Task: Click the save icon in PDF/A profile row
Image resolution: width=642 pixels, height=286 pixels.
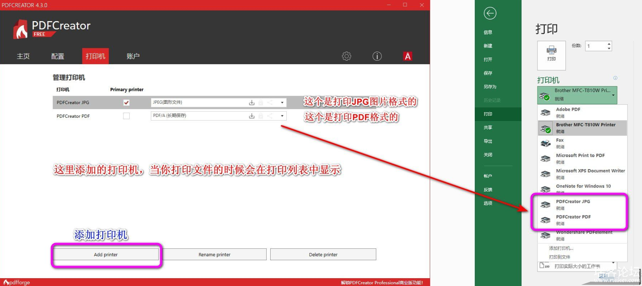Action: (x=251, y=116)
